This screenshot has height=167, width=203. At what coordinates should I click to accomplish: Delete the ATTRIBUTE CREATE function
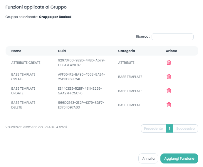pos(169,63)
